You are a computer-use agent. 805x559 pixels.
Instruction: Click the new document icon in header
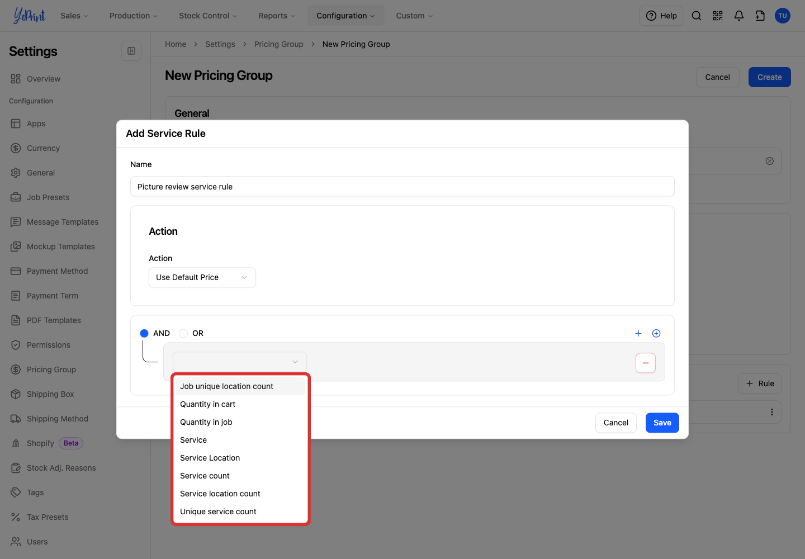click(760, 16)
